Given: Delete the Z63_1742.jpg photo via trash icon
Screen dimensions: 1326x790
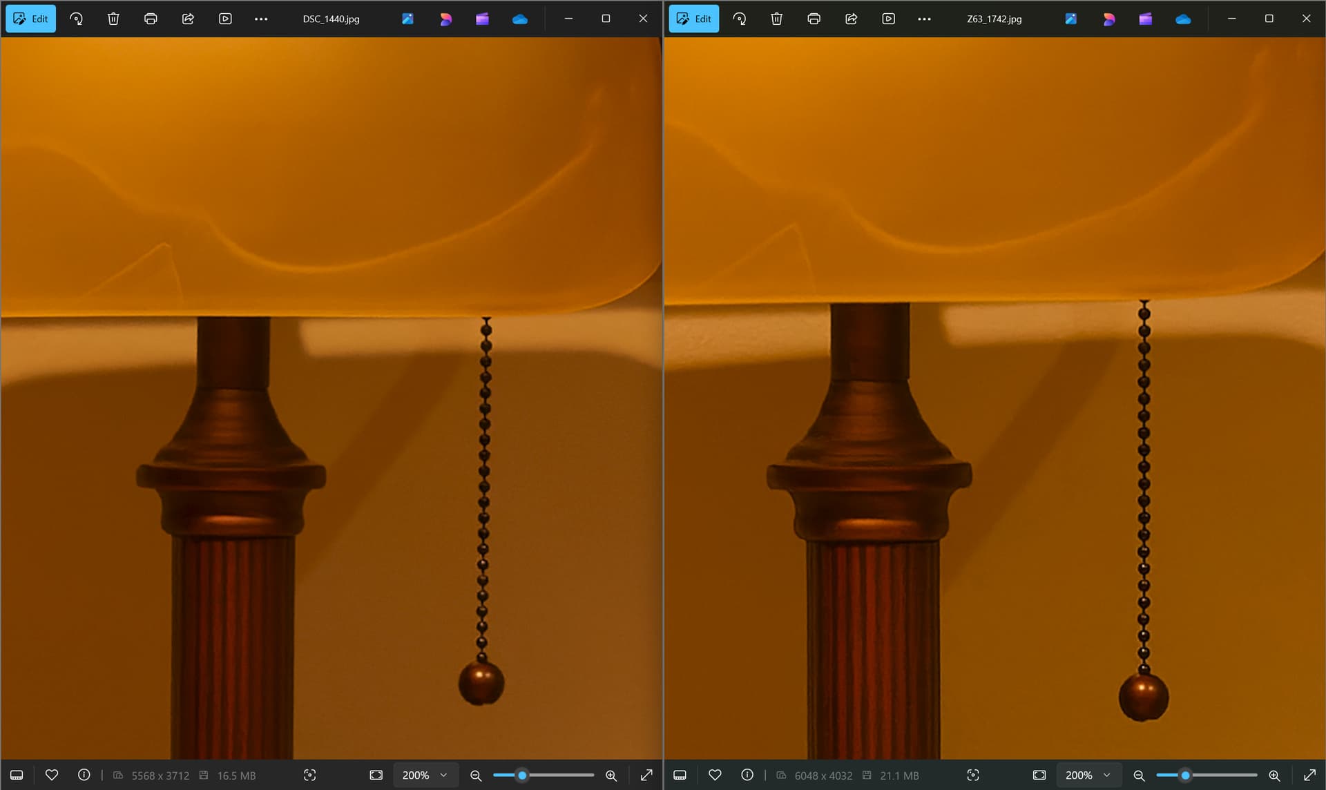Looking at the screenshot, I should [x=777, y=19].
